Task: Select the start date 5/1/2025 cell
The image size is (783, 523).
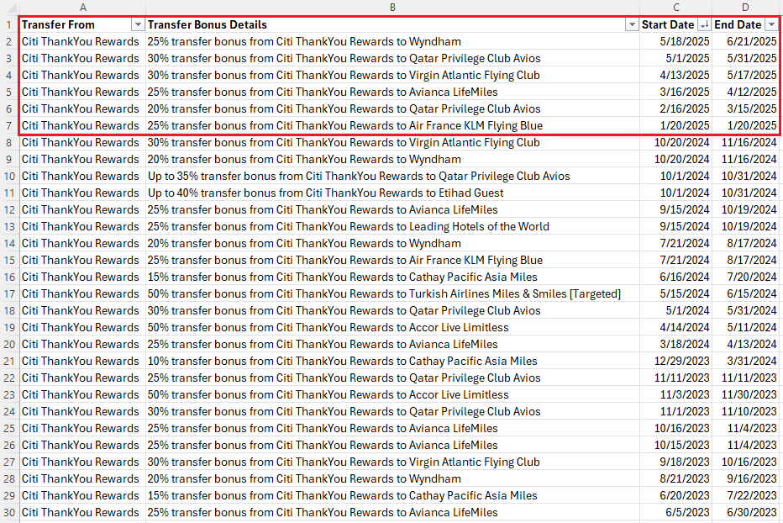Action: (x=676, y=59)
